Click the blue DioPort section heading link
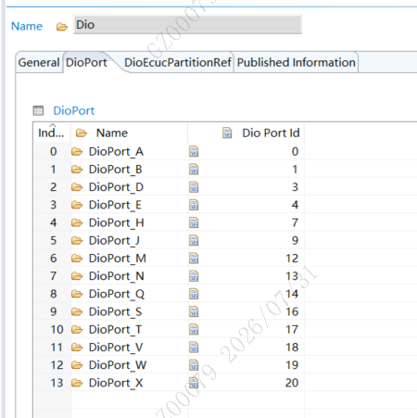Viewport: 417px width, 418px height. (x=73, y=110)
